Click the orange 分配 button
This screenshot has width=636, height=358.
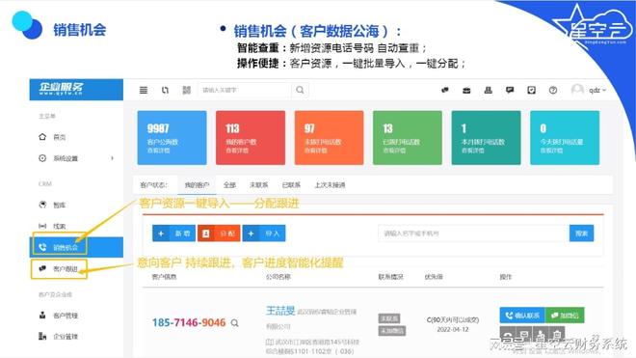pyautogui.click(x=219, y=234)
